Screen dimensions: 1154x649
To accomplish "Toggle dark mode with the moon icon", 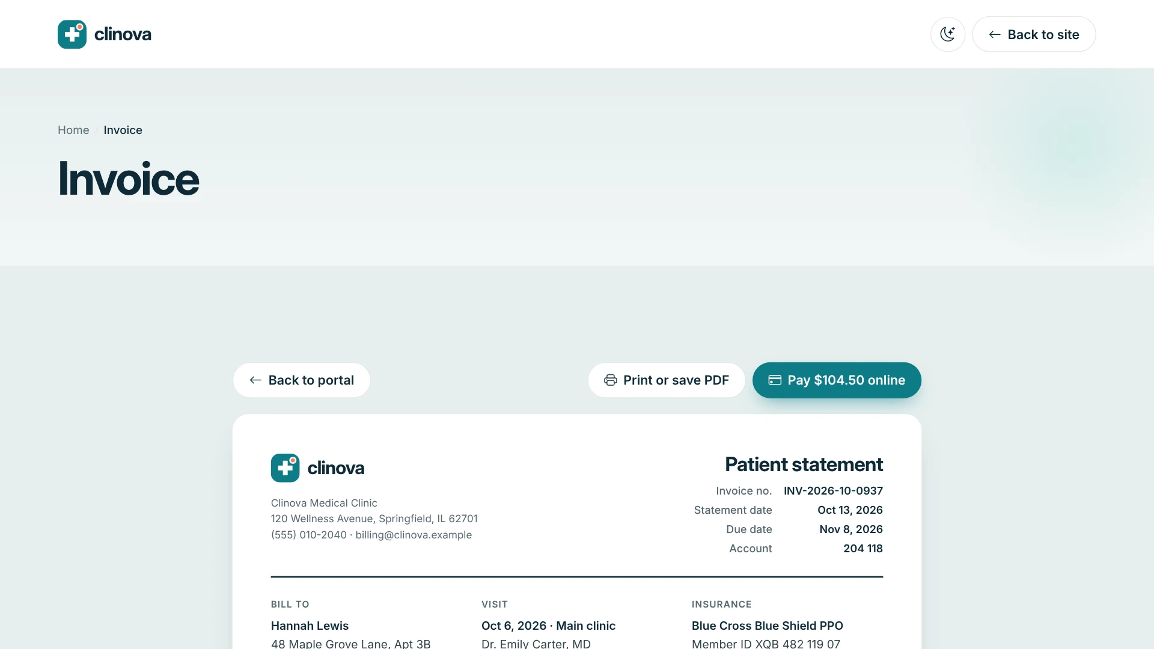I will point(948,34).
